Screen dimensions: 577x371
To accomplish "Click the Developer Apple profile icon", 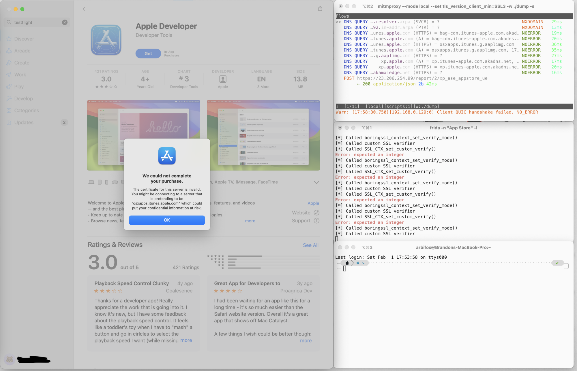I will [x=223, y=79].
